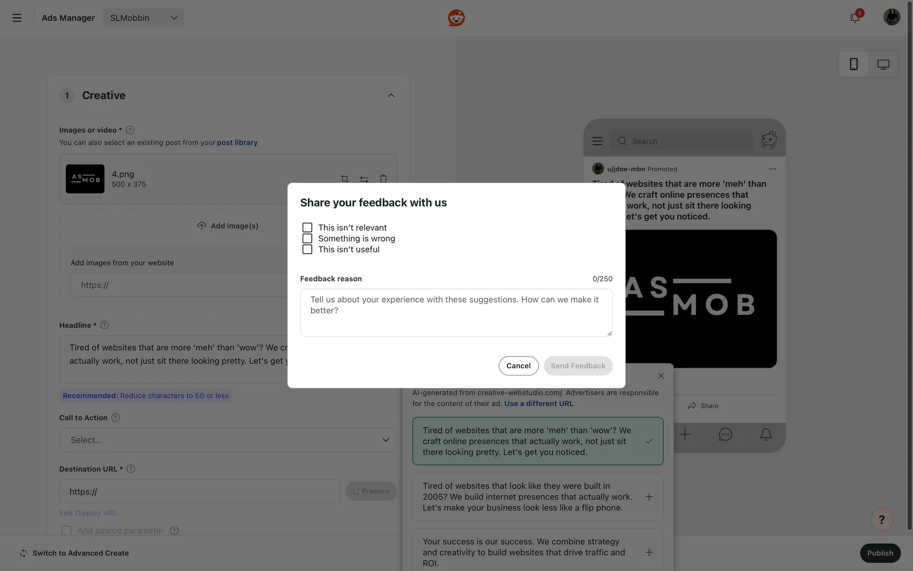
Task: Click the replace image swap icon
Action: click(x=364, y=179)
